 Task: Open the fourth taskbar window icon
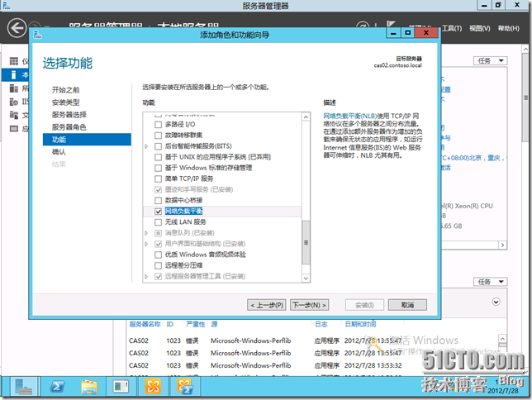pos(121,387)
